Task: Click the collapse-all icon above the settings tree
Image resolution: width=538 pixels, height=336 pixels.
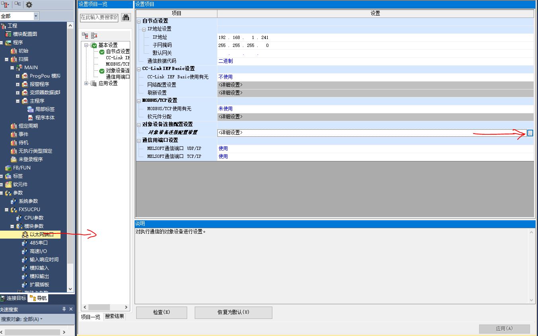Action: coord(94,35)
